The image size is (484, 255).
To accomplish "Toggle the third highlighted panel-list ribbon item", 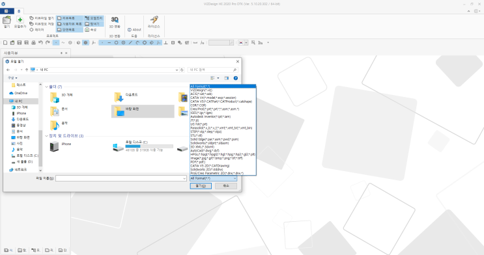I will pos(70,30).
